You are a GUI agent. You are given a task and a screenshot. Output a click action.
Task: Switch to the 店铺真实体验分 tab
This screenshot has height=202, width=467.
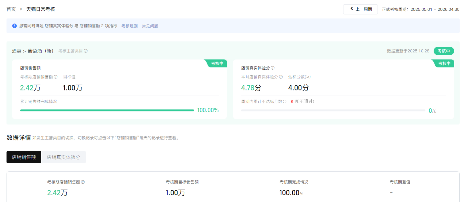(x=63, y=157)
